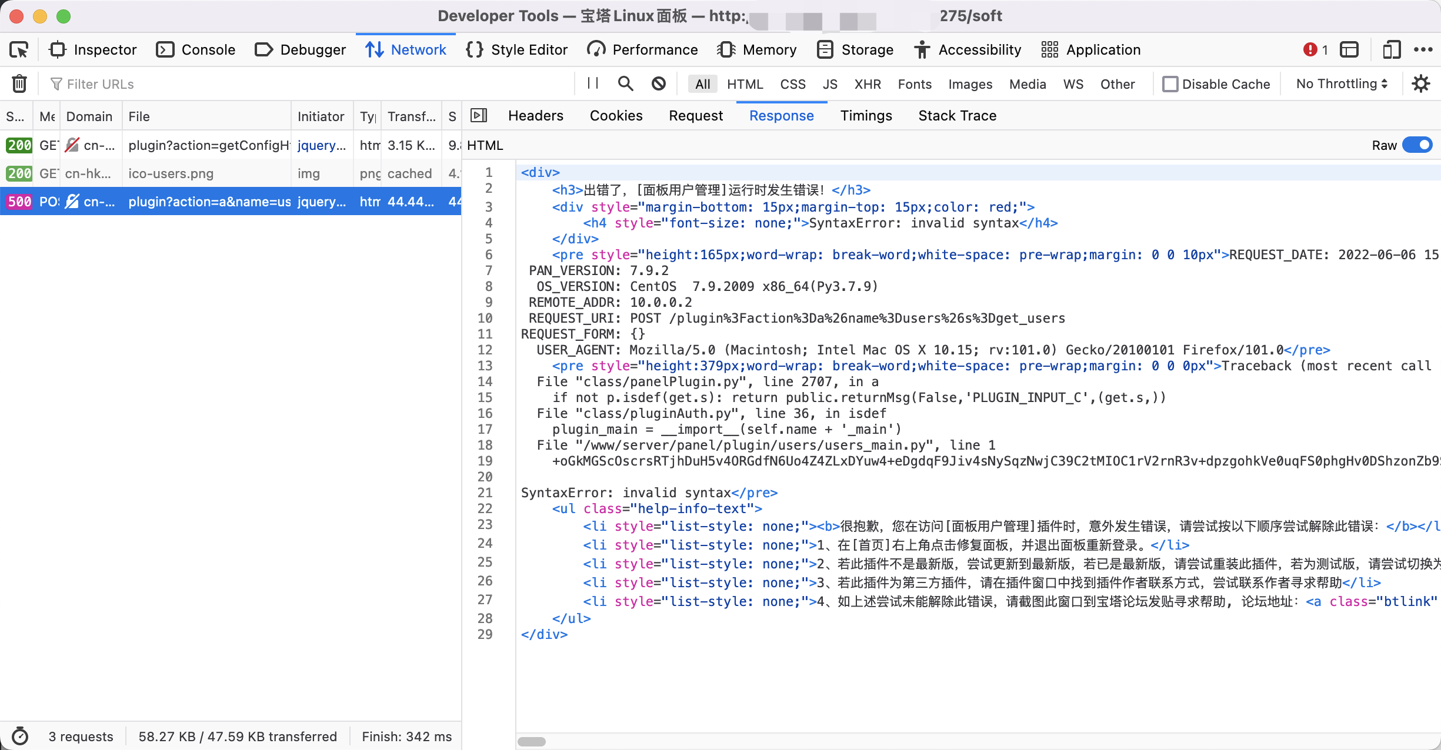Enable request blocking

pyautogui.click(x=658, y=83)
